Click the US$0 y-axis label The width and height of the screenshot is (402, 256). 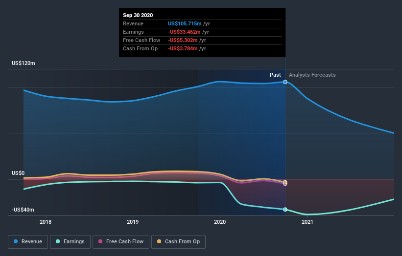[x=18, y=173]
